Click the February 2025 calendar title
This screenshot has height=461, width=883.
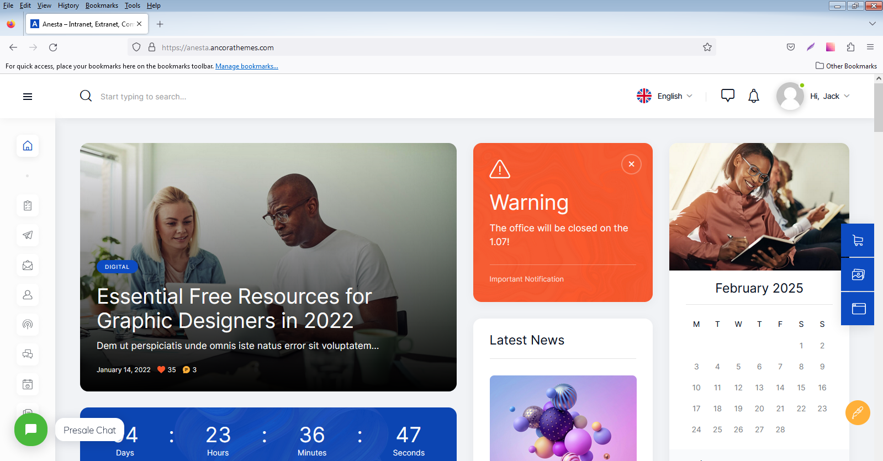pyautogui.click(x=759, y=288)
